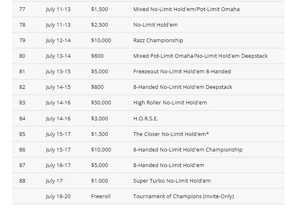Viewport: 295px width, 208px height.
Task: Click event number 88
Action: (x=22, y=181)
